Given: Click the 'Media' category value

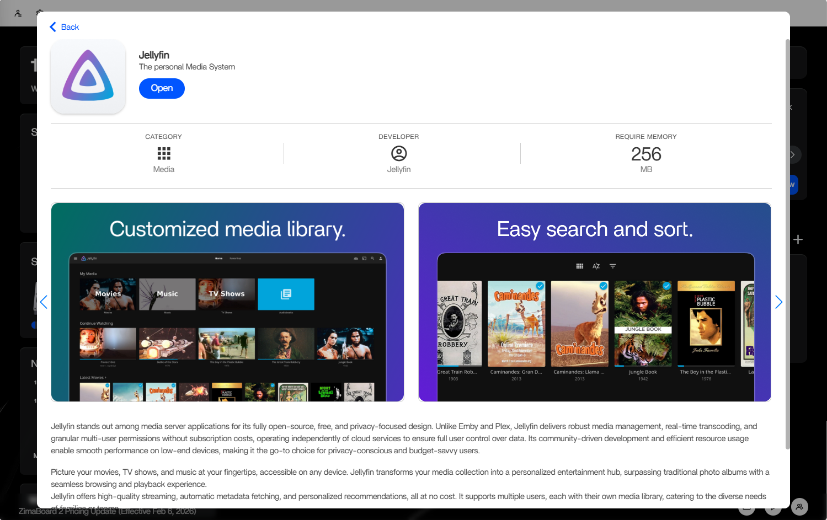Looking at the screenshot, I should [x=164, y=169].
